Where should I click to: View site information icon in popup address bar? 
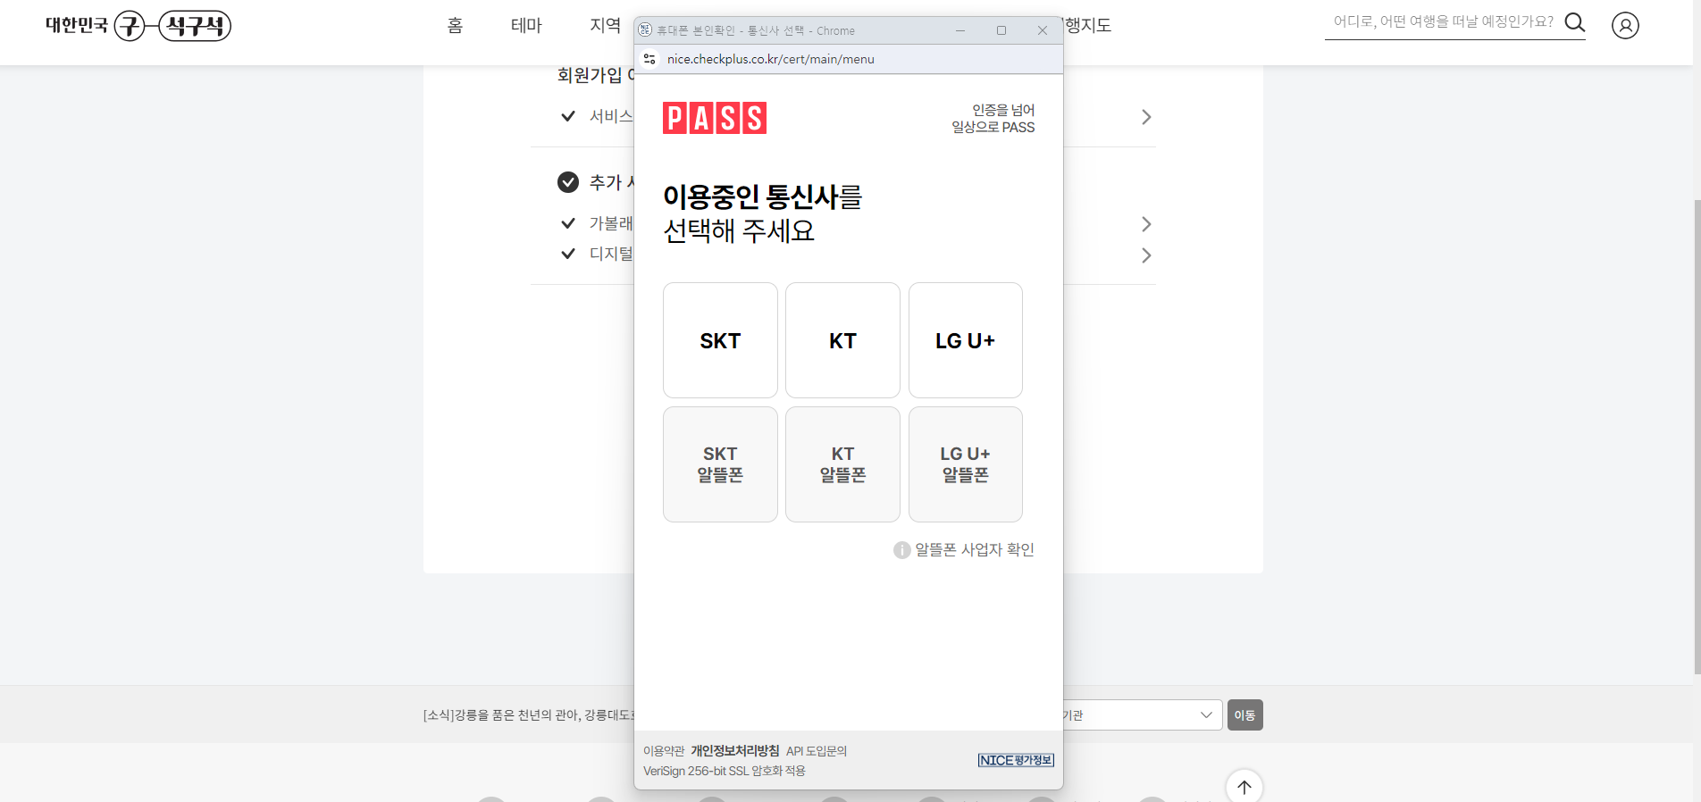pos(649,59)
